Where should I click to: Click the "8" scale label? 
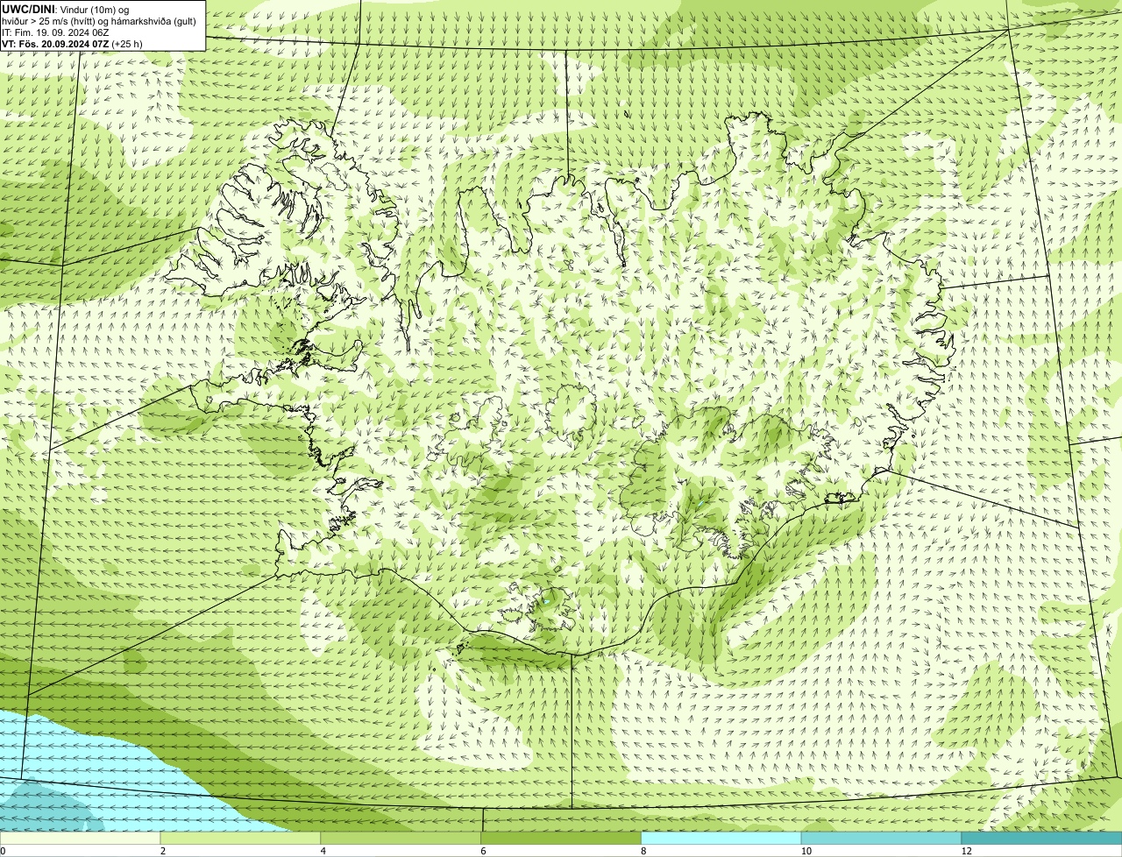[x=643, y=851]
